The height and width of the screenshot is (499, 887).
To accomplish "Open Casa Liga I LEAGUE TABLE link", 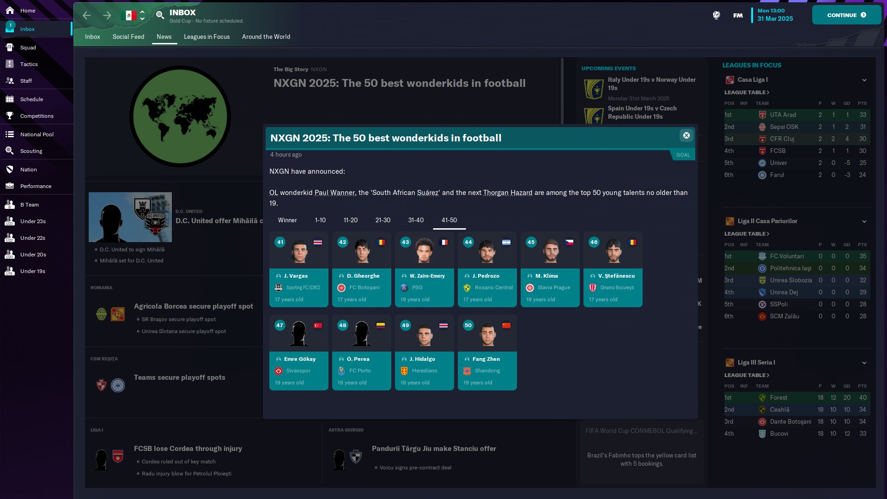I will coord(747,92).
